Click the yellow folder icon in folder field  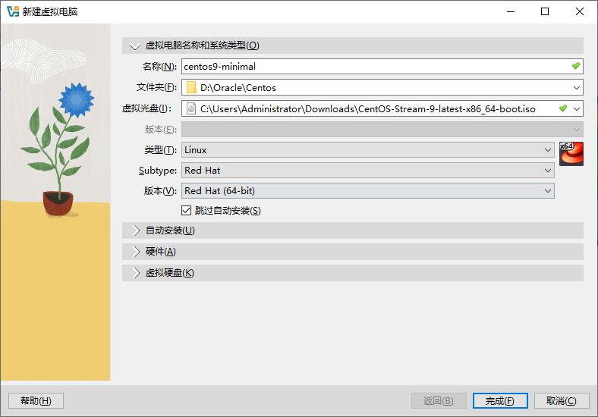191,88
